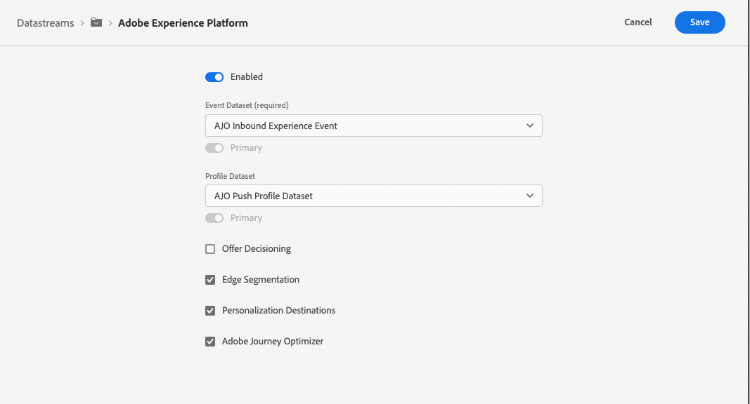
Task: Uncheck the Personalization Destinations checkbox
Action: coord(210,311)
